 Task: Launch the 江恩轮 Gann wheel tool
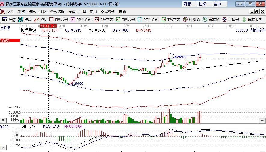[191, 20]
